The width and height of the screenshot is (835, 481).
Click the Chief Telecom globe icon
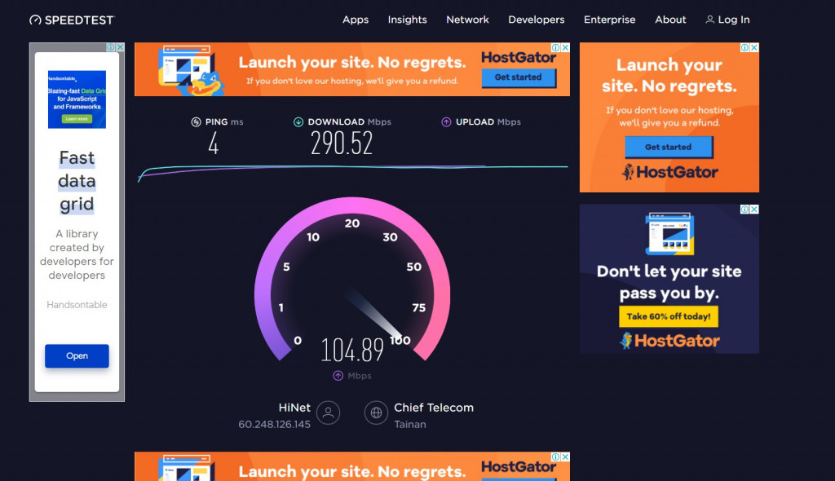[x=376, y=413]
